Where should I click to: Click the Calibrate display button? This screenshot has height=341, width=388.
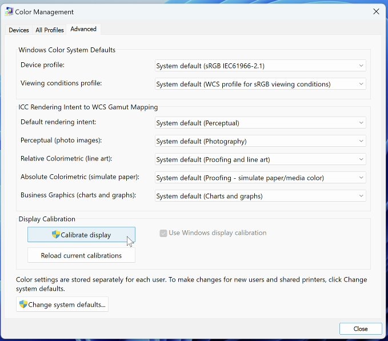click(81, 235)
